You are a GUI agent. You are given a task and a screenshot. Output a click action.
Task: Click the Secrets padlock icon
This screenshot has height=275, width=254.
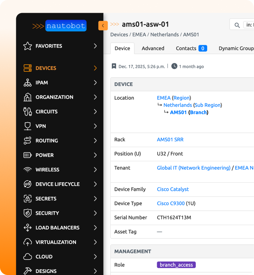(28, 198)
